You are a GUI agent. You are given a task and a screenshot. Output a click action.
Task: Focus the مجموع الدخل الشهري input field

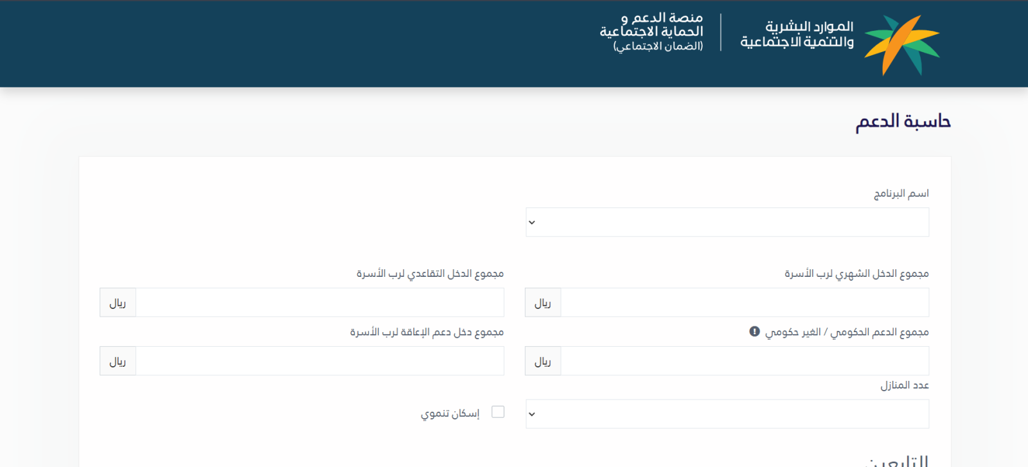pyautogui.click(x=744, y=303)
